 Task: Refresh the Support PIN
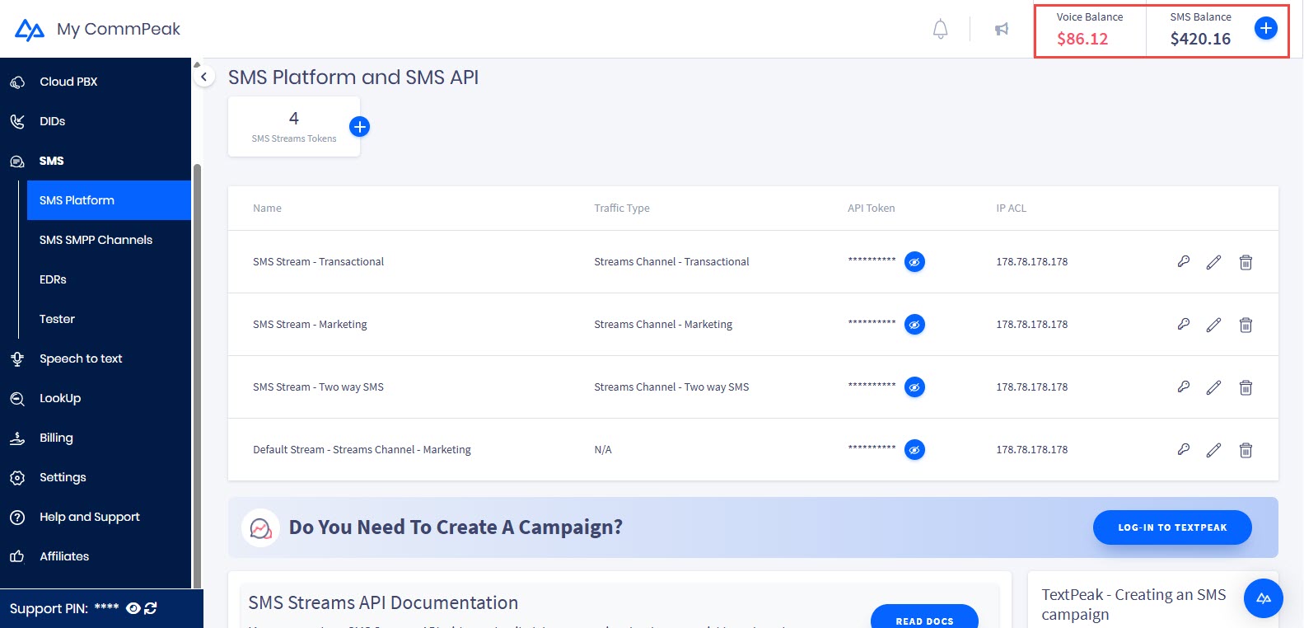[151, 608]
